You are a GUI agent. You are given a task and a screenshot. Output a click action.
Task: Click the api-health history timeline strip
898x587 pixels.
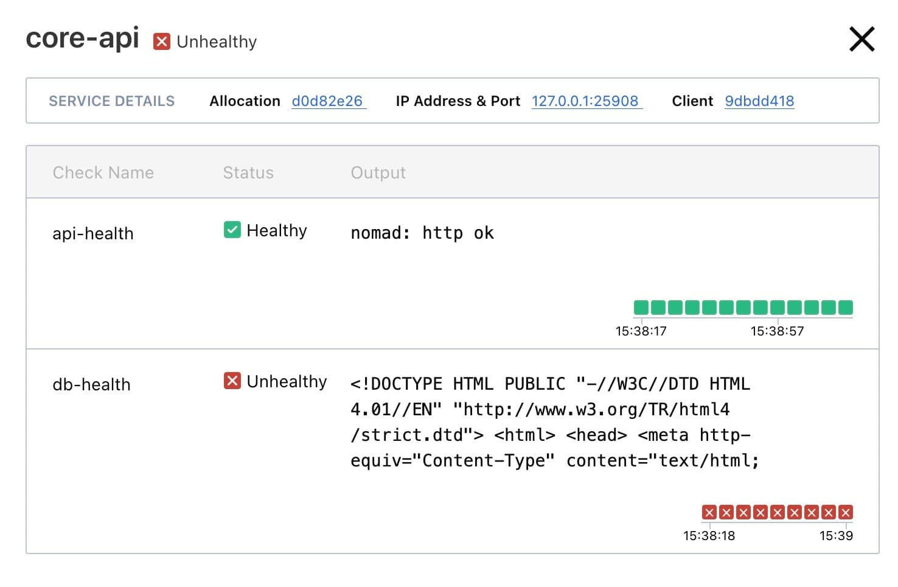click(742, 307)
